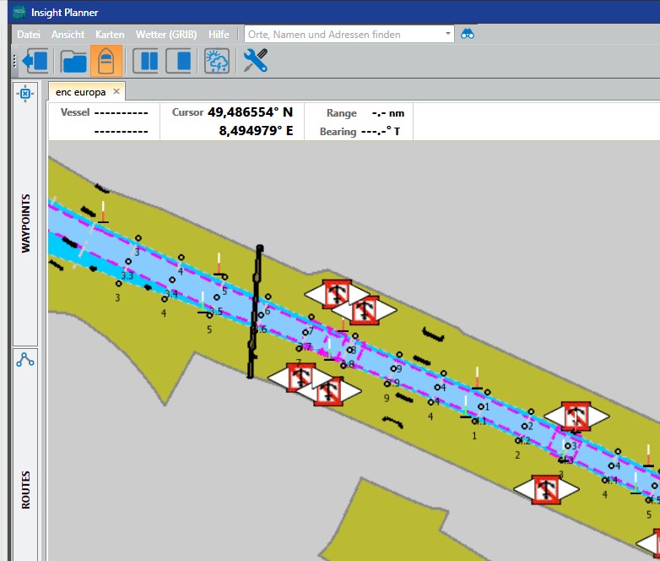Open the blue folder toolbar icon
660x561 pixels.
coord(74,62)
